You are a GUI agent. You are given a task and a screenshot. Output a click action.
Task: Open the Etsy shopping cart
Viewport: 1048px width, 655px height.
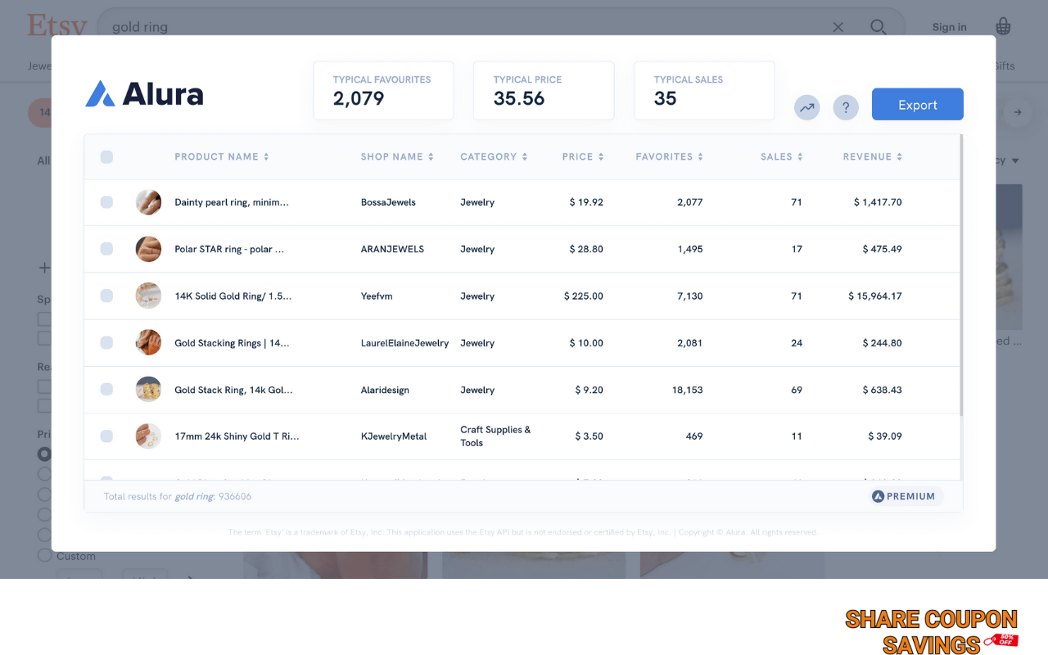pos(1003,26)
